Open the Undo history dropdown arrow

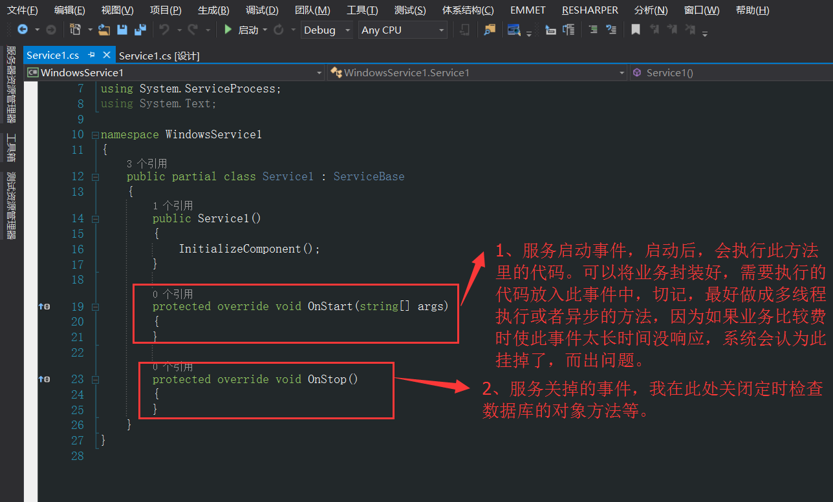pos(178,30)
